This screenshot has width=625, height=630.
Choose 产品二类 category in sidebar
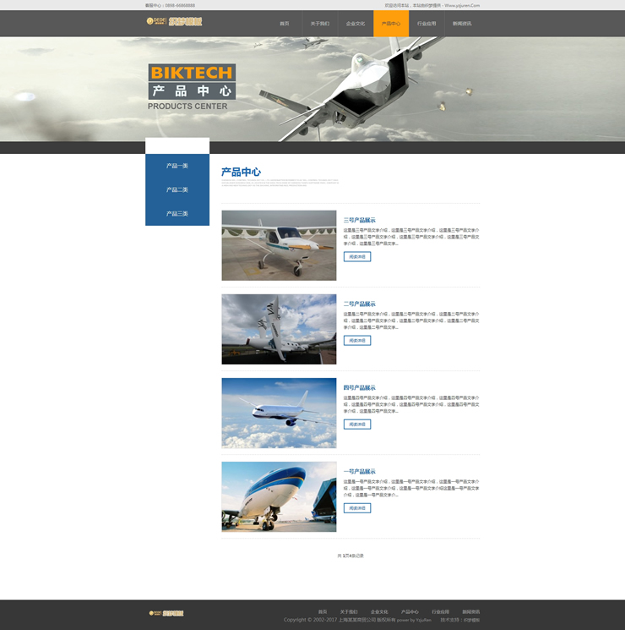pyautogui.click(x=177, y=190)
